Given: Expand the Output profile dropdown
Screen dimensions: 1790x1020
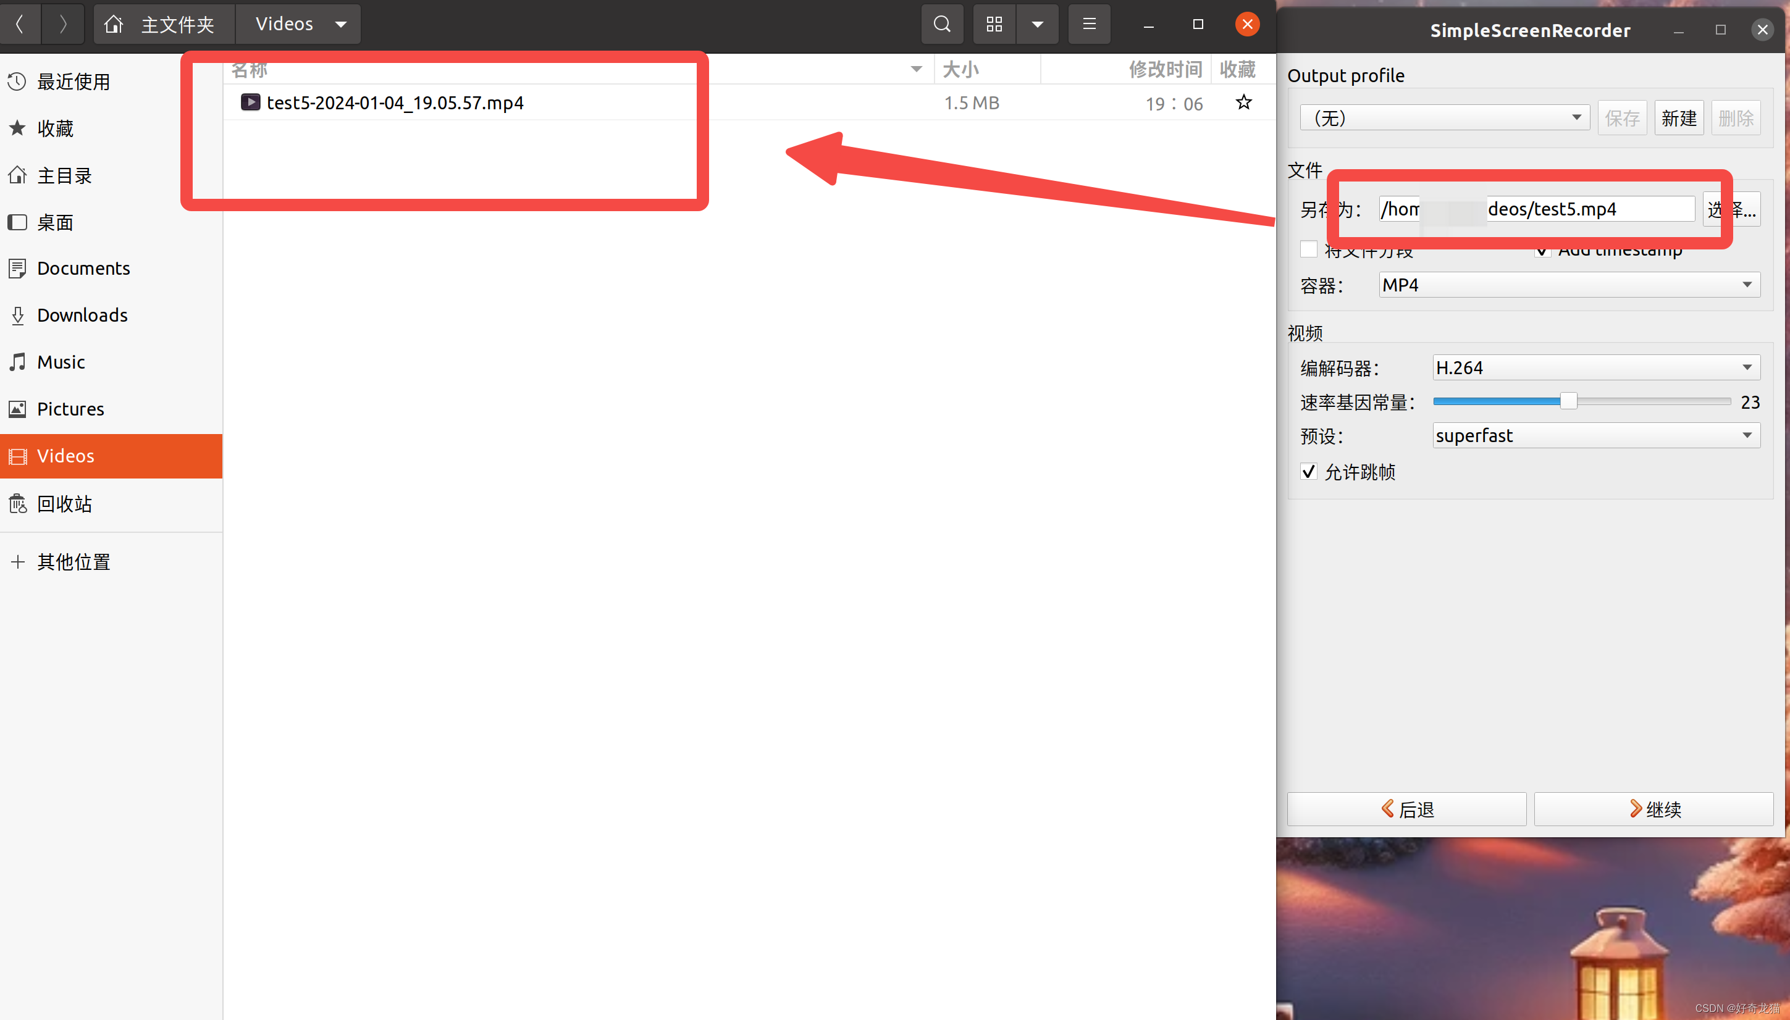Looking at the screenshot, I should click(x=1445, y=118).
